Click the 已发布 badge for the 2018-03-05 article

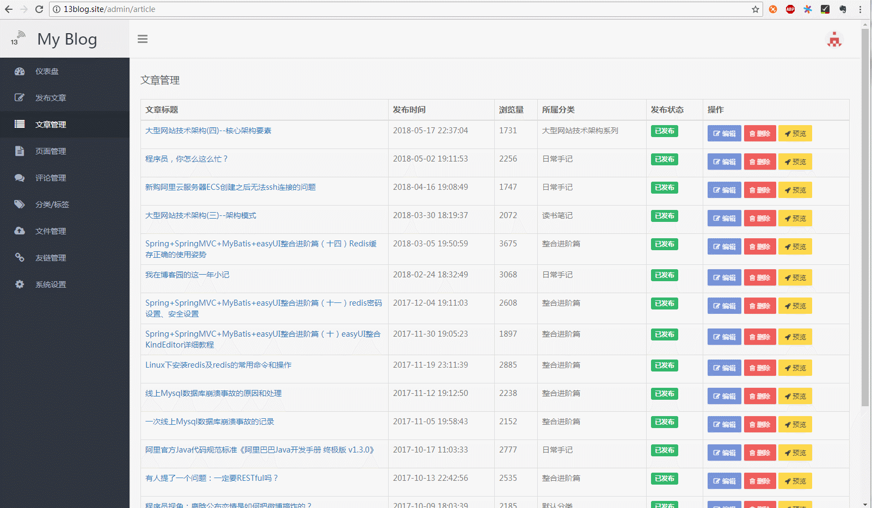(665, 244)
